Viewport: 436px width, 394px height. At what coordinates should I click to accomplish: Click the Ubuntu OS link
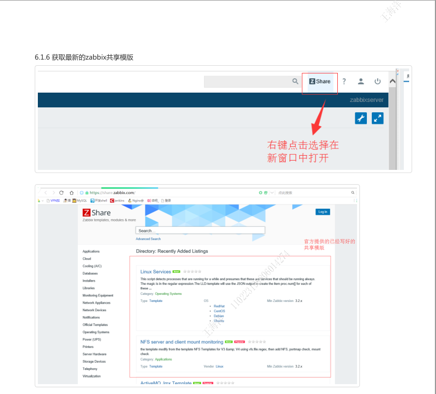click(x=219, y=321)
